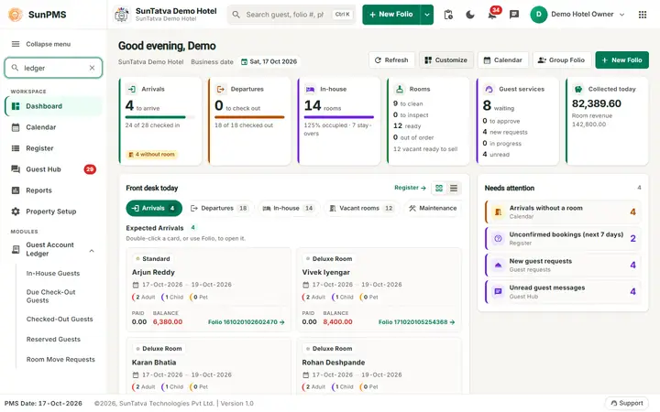660x412 pixels.
Task: Click the in-house occupancy progress bar
Action: [x=339, y=117]
